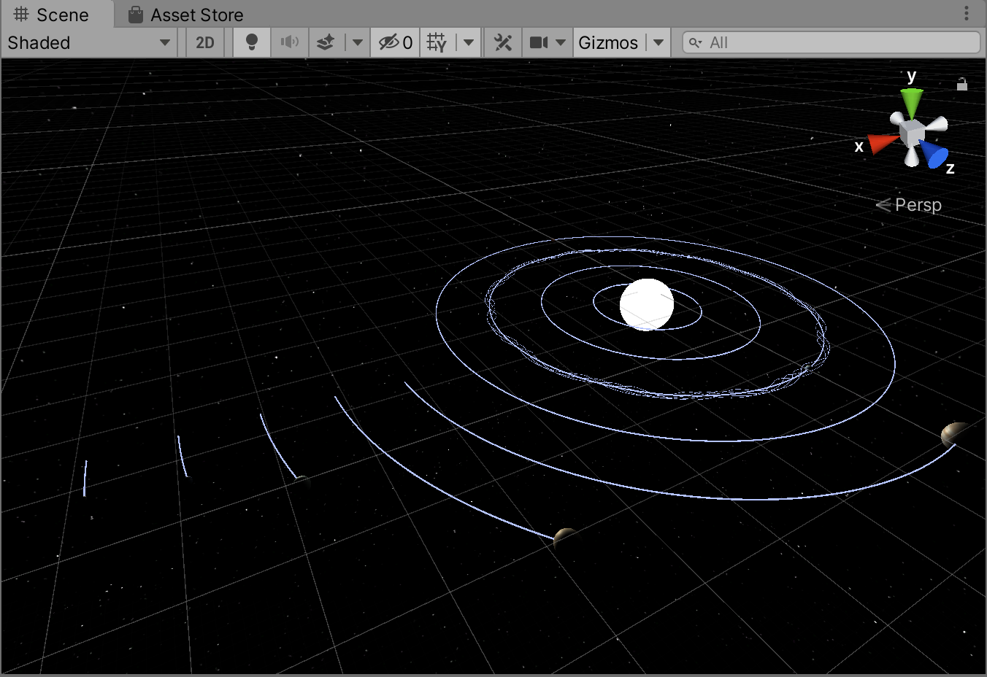Click the red X axis cone on gizmo
The height and width of the screenshot is (677, 987).
pos(882,144)
